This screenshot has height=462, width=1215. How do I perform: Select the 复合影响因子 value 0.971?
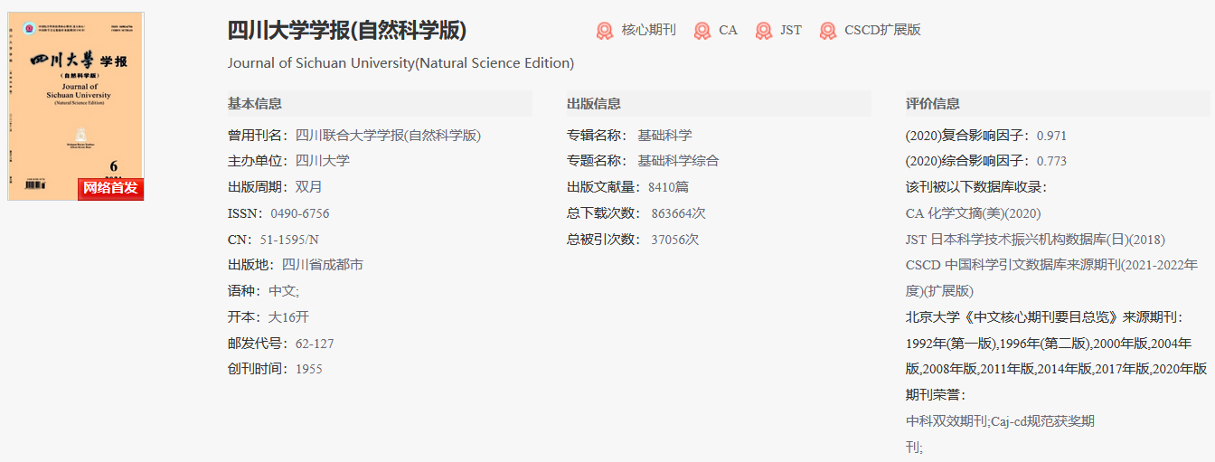1051,136
